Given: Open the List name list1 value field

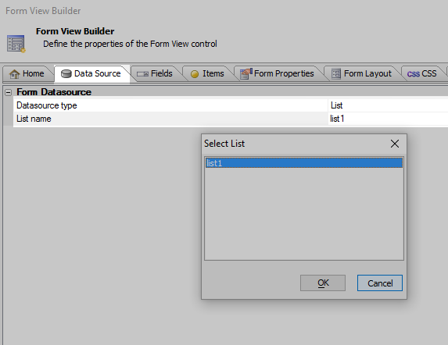Looking at the screenshot, I should click(x=388, y=119).
